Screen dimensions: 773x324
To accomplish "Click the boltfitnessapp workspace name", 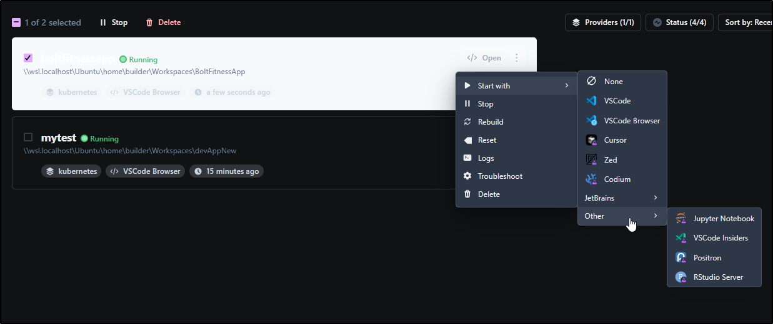I will click(x=78, y=59).
